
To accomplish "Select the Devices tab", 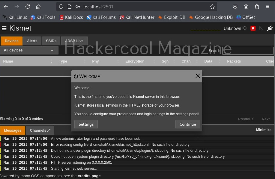I will pos(12,41).
